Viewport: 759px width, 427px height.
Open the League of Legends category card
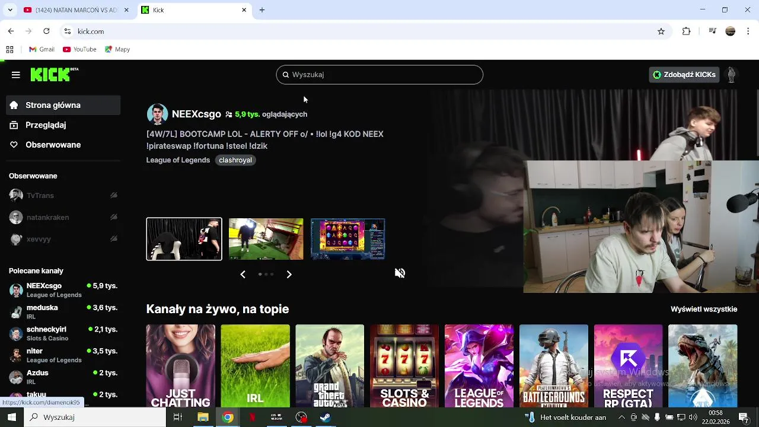[x=479, y=366]
